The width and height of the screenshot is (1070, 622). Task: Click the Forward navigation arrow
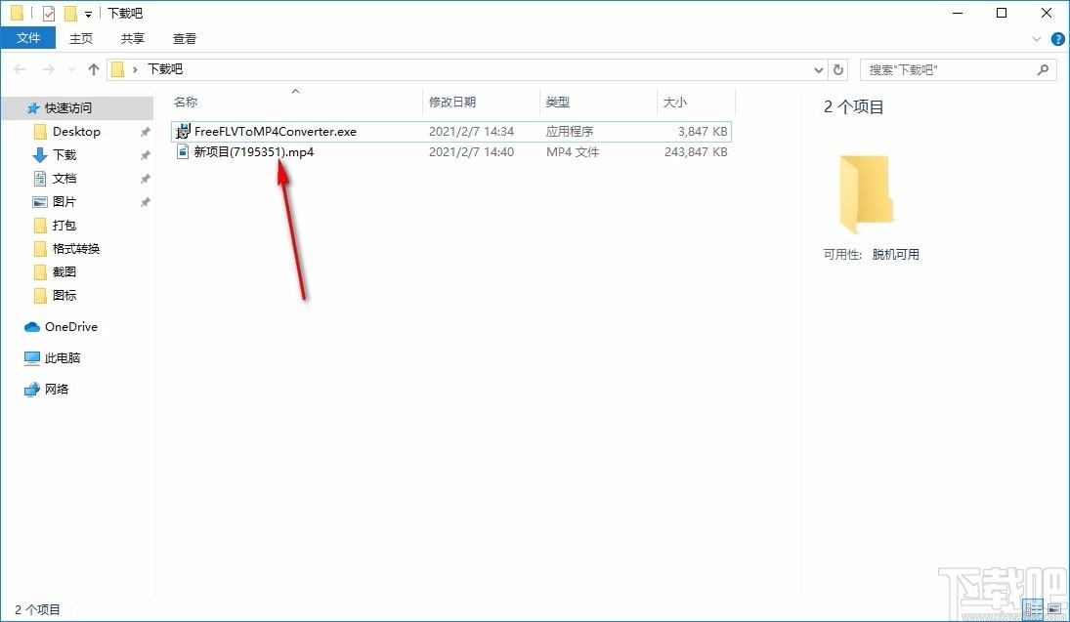[49, 69]
